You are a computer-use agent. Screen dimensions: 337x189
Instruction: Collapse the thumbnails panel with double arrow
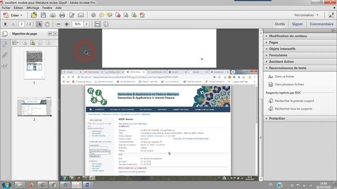point(50,34)
